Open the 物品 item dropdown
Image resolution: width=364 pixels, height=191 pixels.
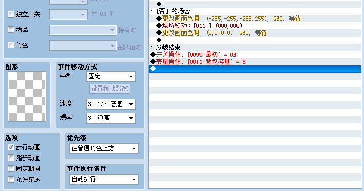point(83,30)
